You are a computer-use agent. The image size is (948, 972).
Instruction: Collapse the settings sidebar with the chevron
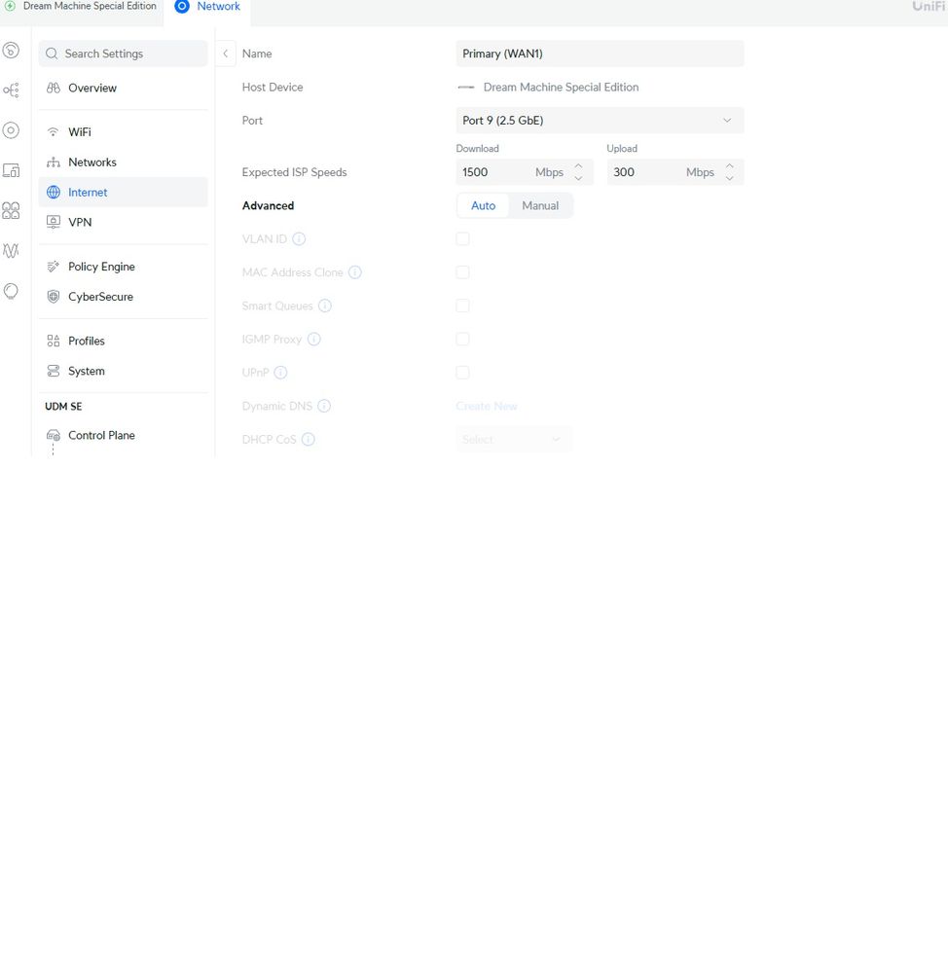pos(226,54)
